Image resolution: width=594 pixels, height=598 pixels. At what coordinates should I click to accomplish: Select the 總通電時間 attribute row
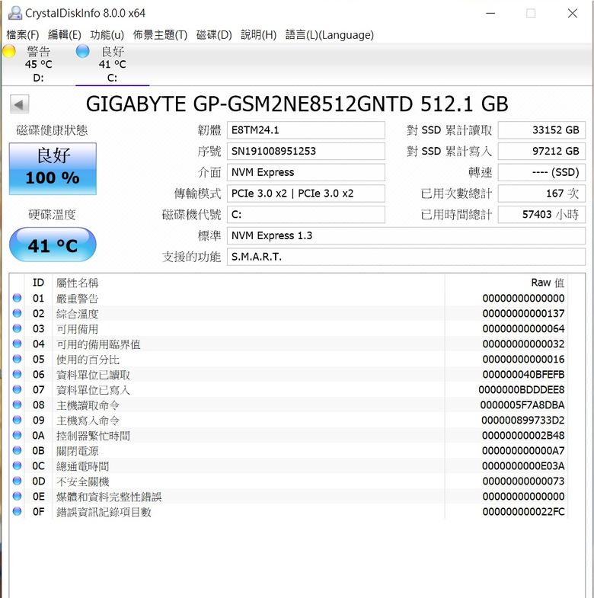coord(289,465)
